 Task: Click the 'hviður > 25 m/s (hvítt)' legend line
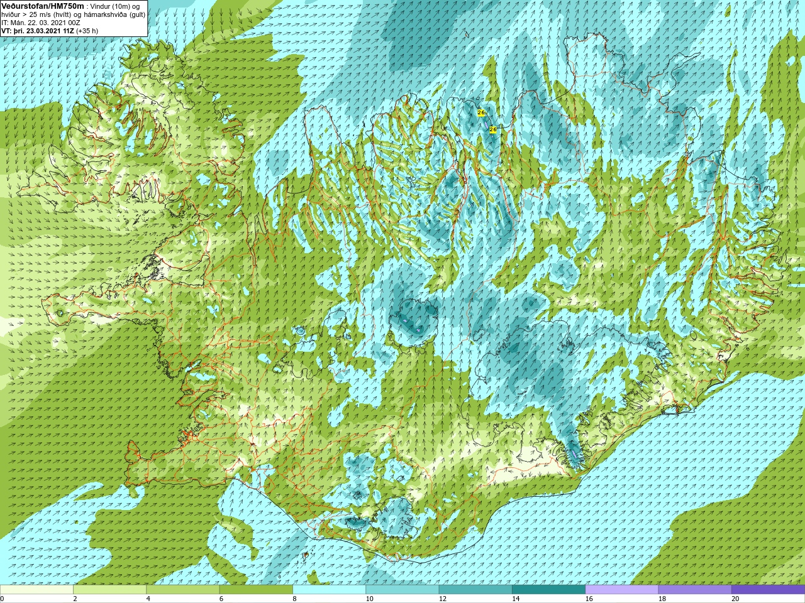tap(38, 14)
